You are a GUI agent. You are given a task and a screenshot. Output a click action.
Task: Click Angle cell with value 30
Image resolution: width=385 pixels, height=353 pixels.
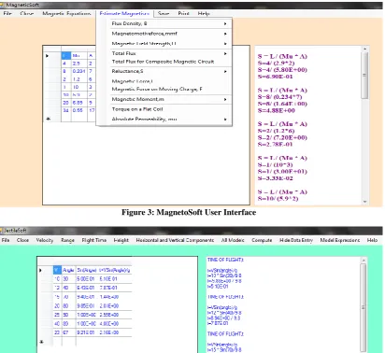click(68, 279)
